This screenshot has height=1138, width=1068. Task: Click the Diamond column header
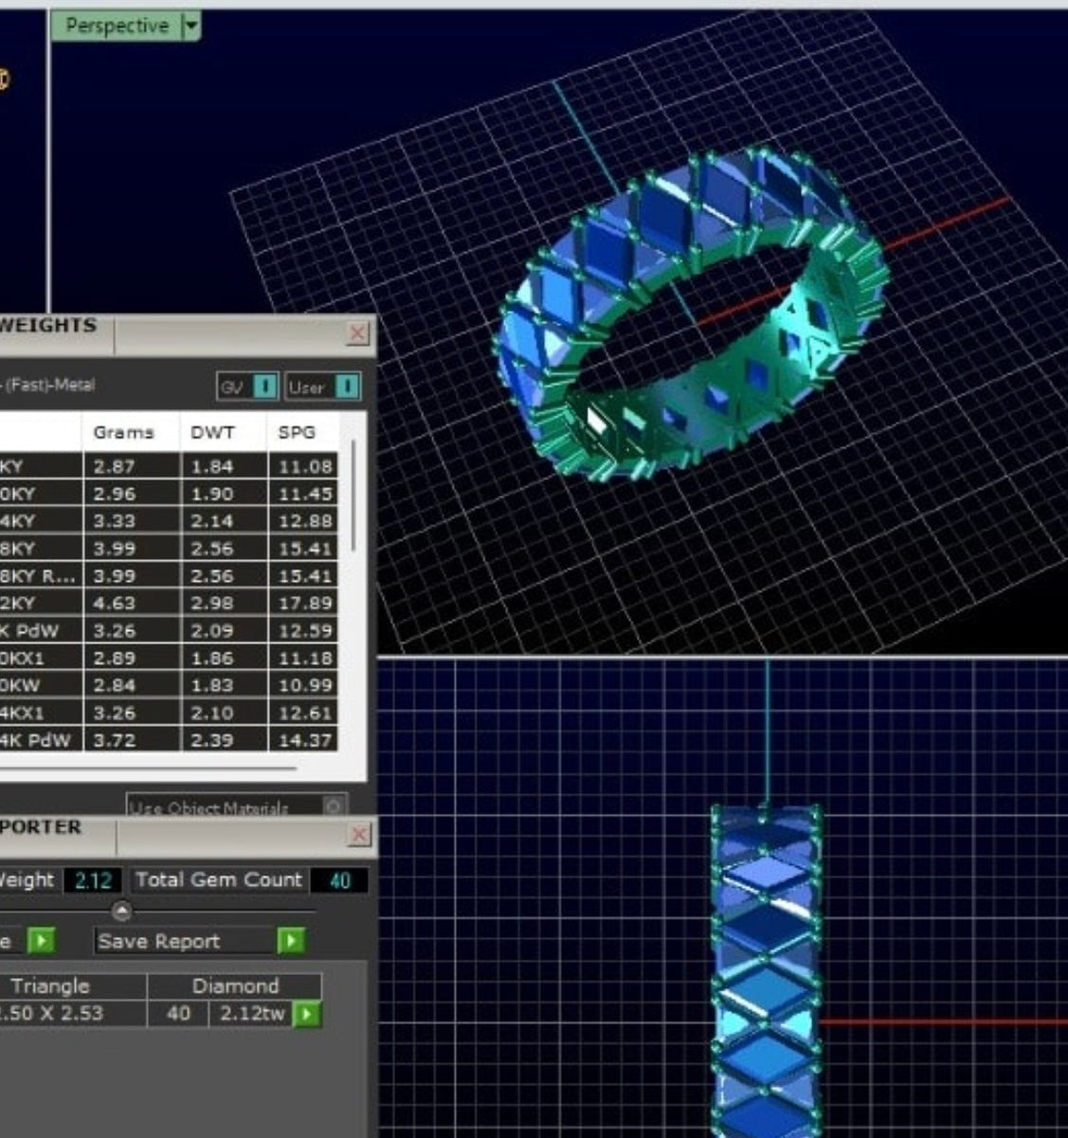pos(235,985)
